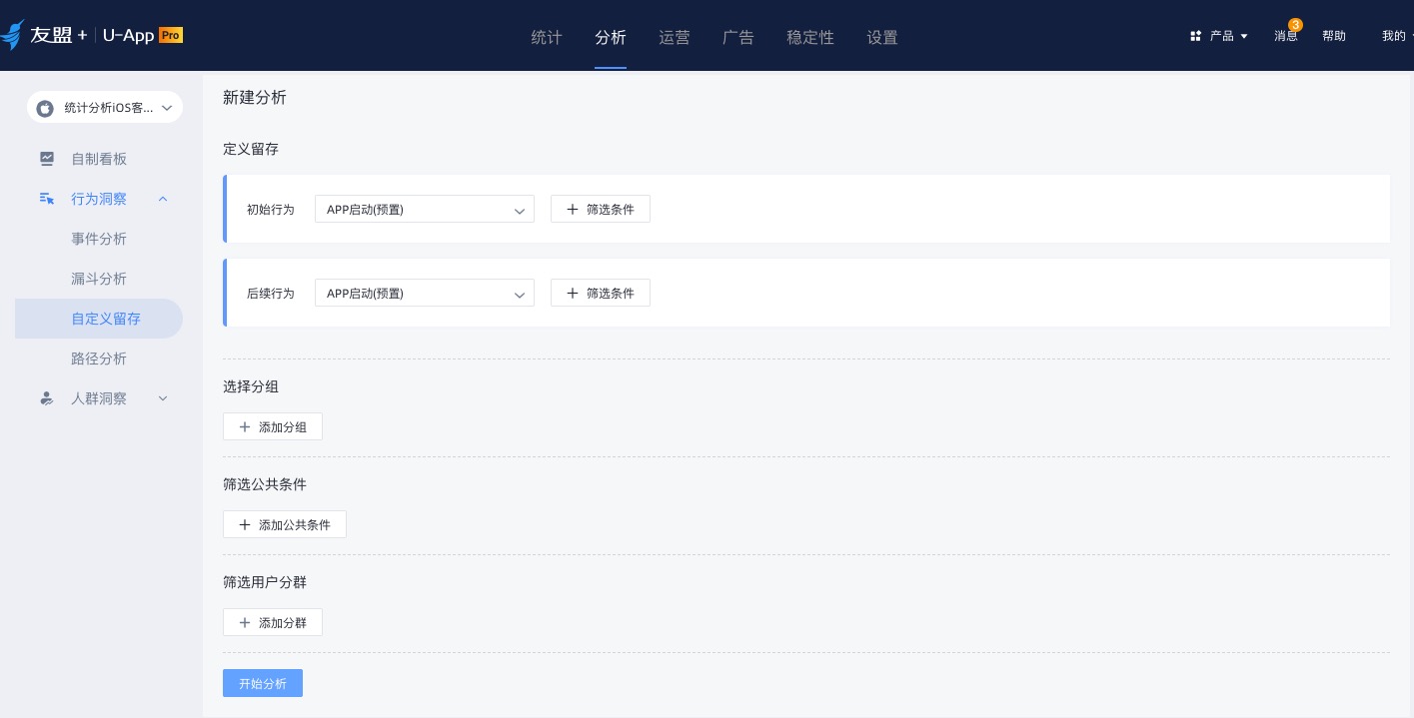Expand the 人群洞察 menu chevron
Viewport: 1414px width, 718px height.
pos(163,398)
